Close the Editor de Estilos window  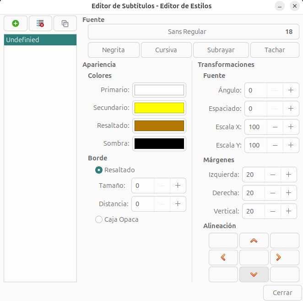tap(295, 6)
